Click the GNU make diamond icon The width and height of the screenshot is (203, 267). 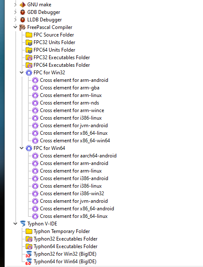tap(23, 5)
